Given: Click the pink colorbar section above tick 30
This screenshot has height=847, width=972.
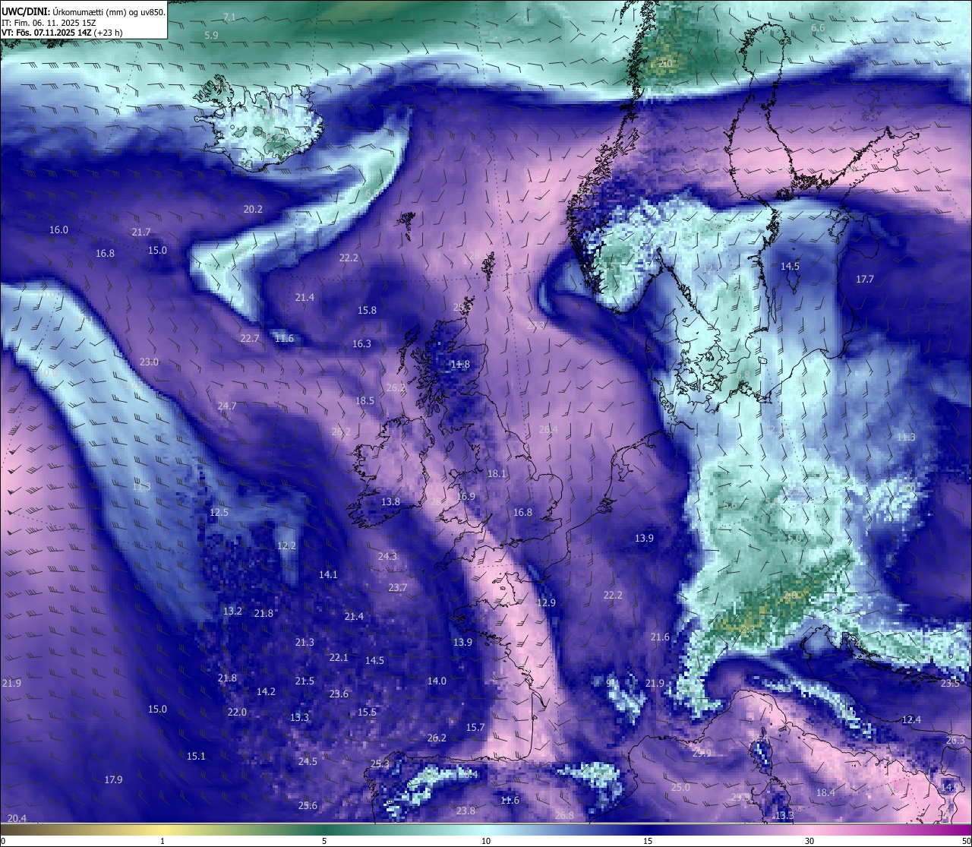Looking at the screenshot, I should tap(809, 829).
